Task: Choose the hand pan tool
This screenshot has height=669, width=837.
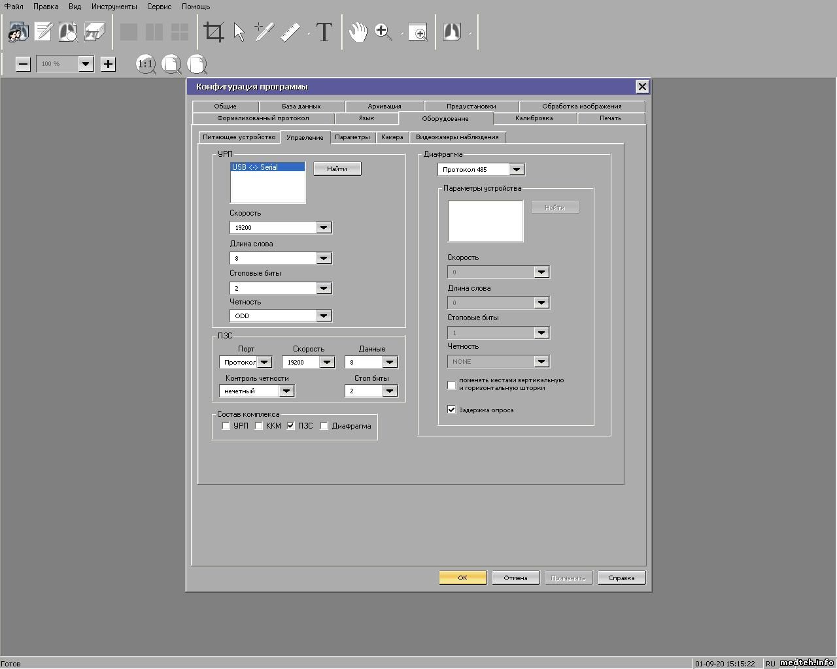Action: (x=358, y=32)
